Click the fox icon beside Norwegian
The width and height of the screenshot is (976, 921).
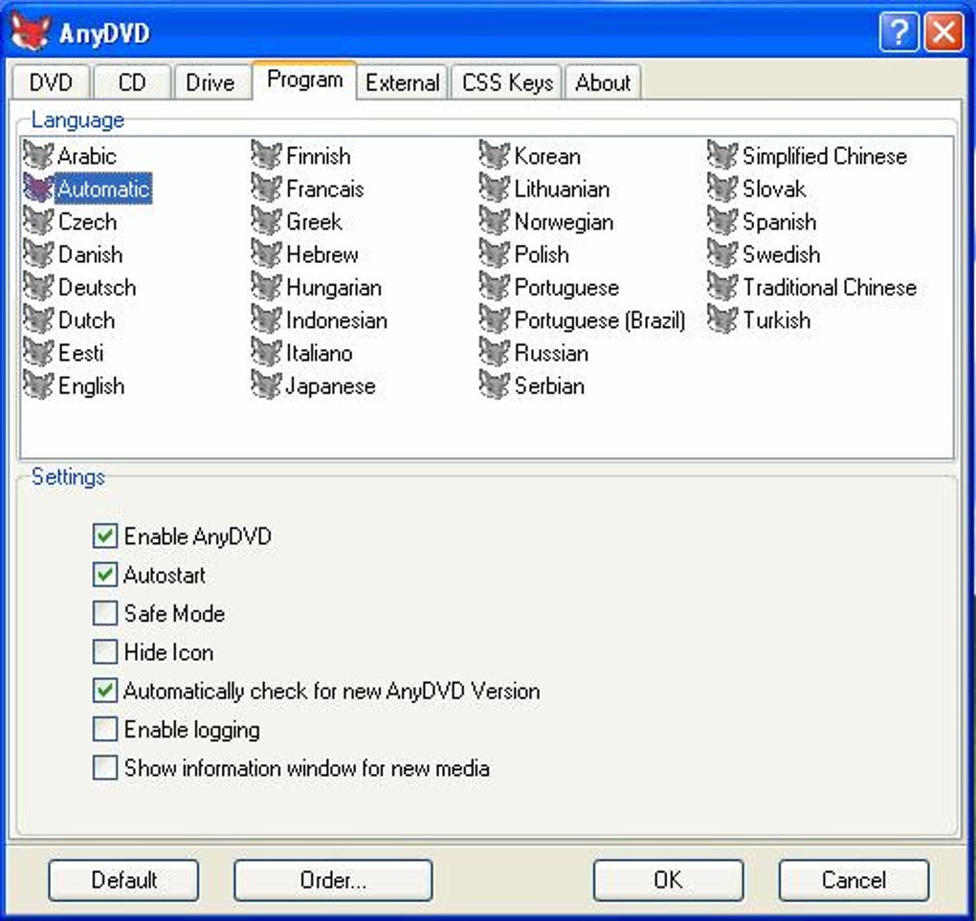(x=495, y=221)
